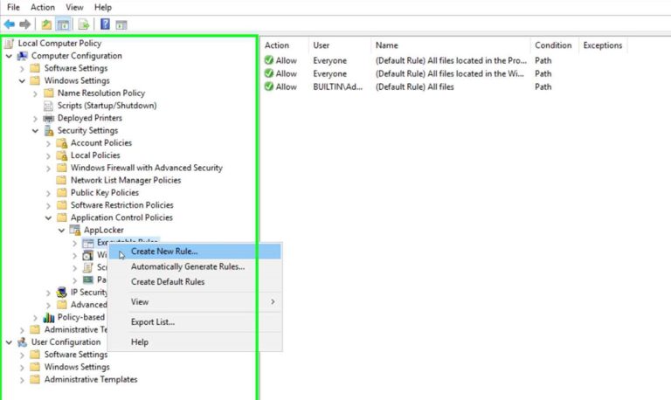
Task: Click the Deployed Printers icon
Action: [49, 118]
